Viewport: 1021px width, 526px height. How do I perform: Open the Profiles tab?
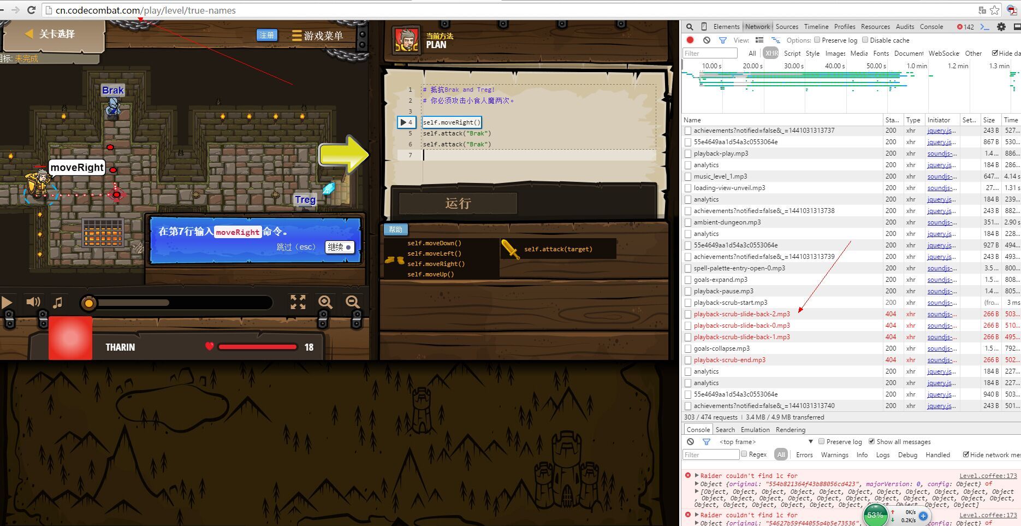pyautogui.click(x=845, y=27)
